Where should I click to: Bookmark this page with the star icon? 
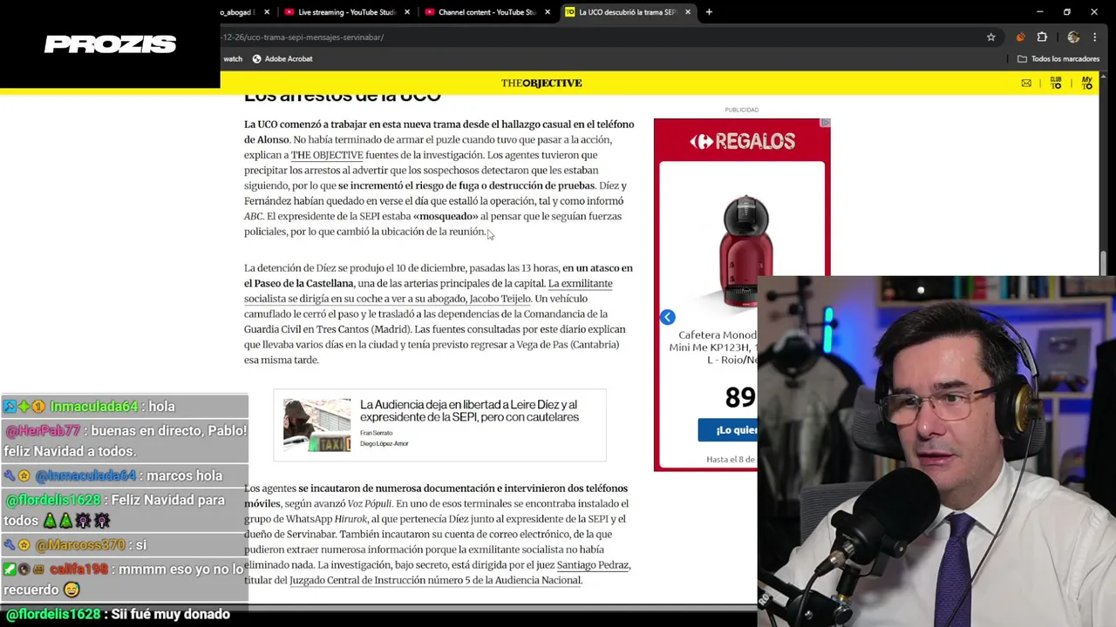point(990,37)
